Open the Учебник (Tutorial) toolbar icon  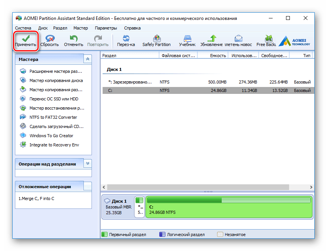click(x=187, y=38)
